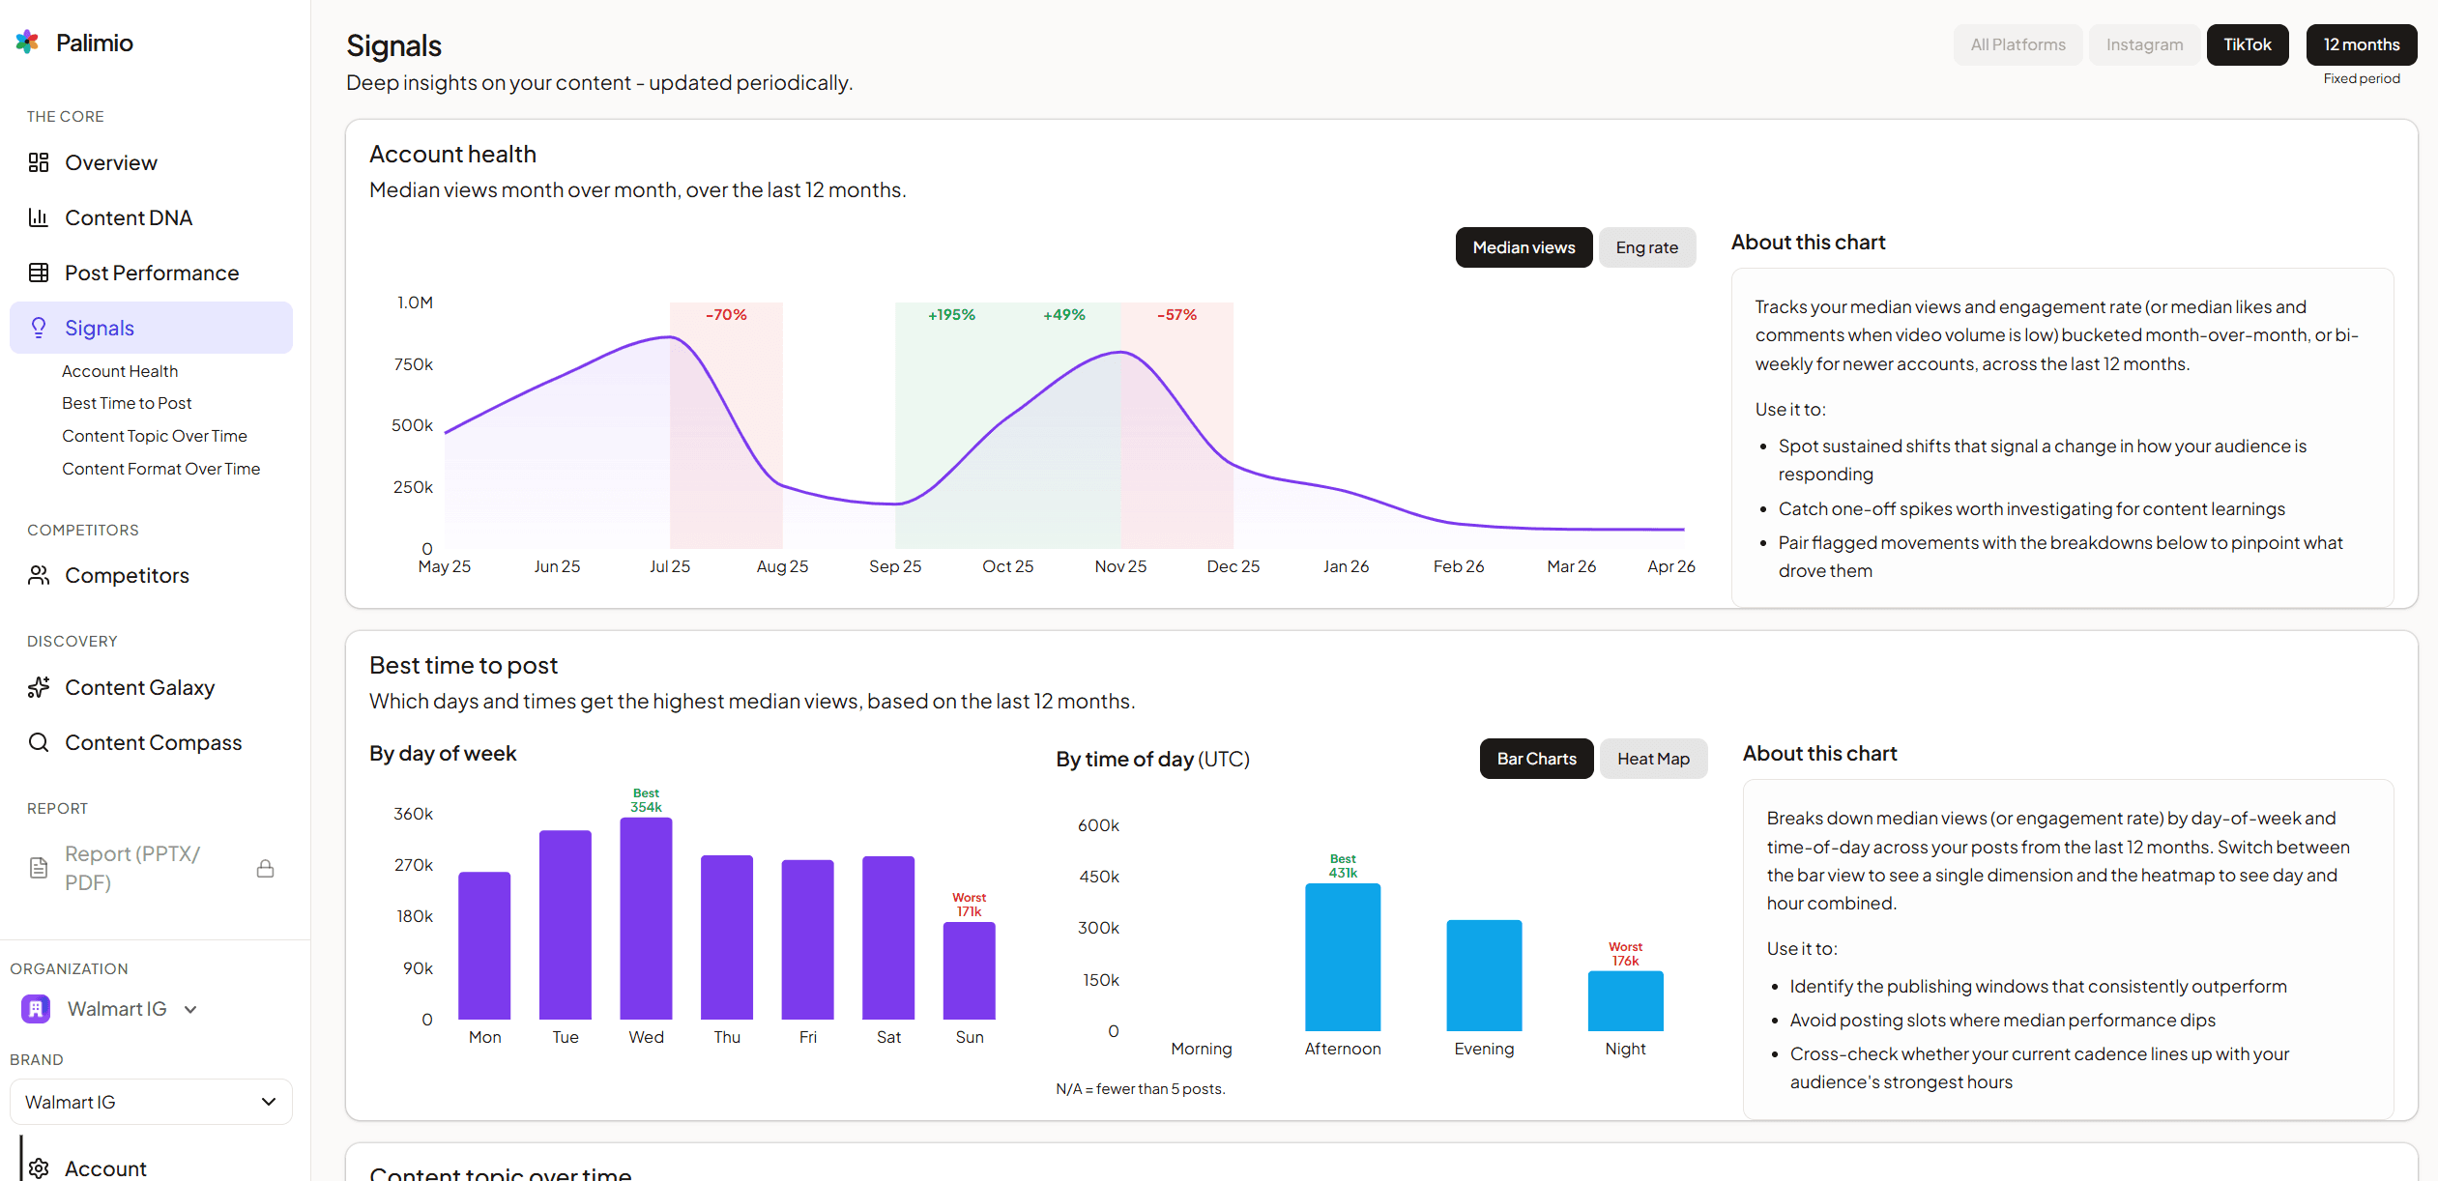Open the Account settings item

click(x=151, y=1168)
